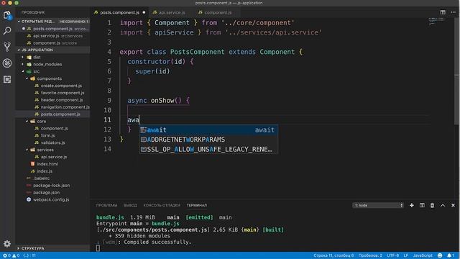Click feedback smiley in status bar
This screenshot has height=259, width=460.
440,255
